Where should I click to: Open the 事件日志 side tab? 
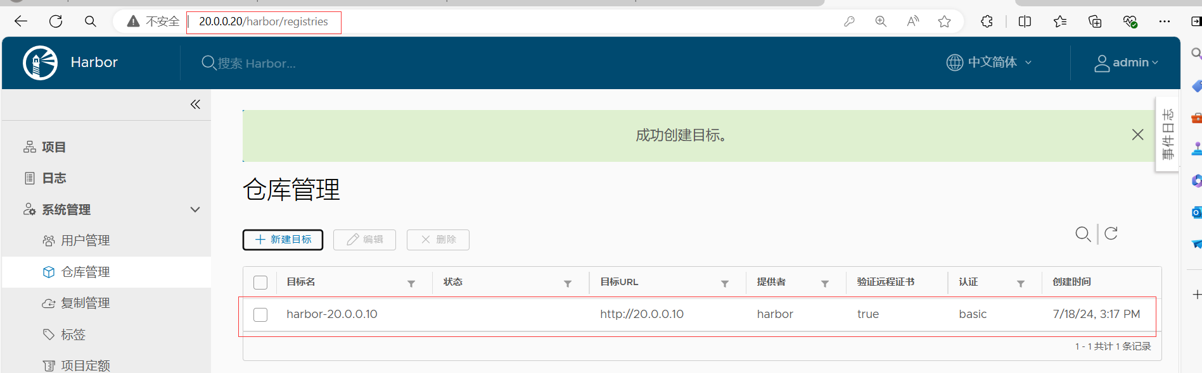(1168, 134)
